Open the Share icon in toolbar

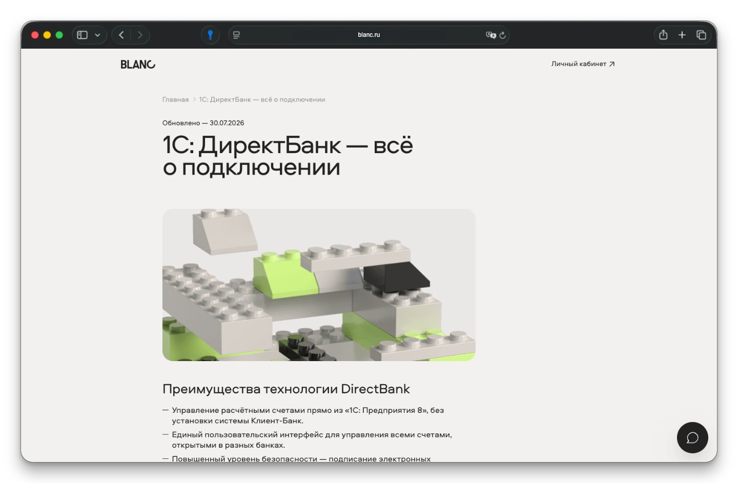click(663, 35)
